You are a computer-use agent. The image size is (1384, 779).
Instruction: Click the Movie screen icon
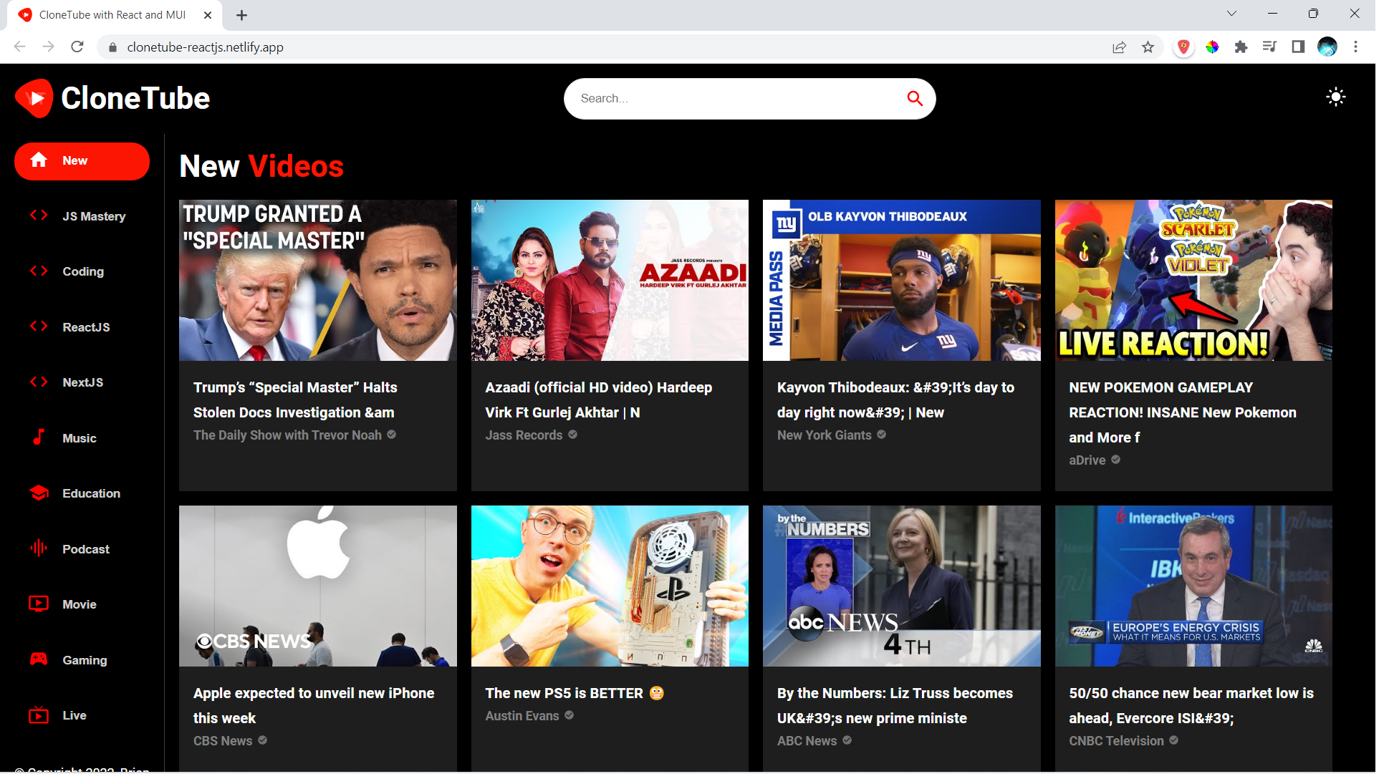(39, 607)
